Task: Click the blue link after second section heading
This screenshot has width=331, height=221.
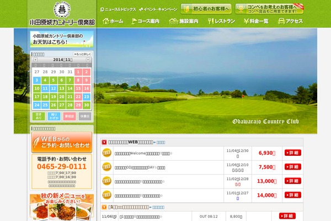Action: pos(158,208)
